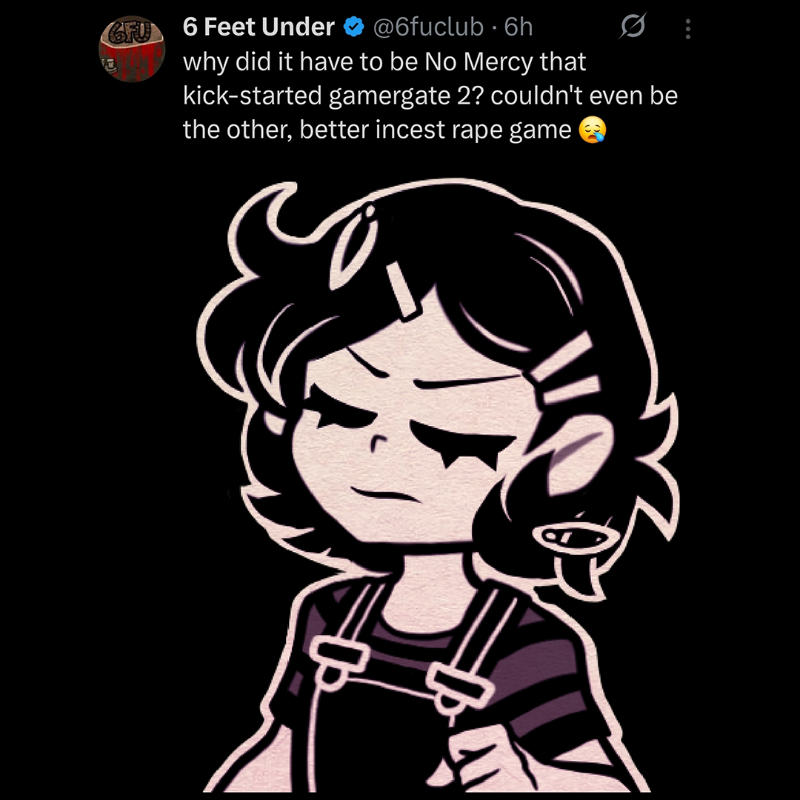Open the @6fuclub handle link
The width and height of the screenshot is (800, 800).
[x=428, y=27]
